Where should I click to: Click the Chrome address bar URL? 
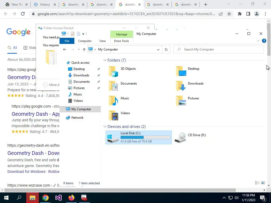click(x=126, y=14)
